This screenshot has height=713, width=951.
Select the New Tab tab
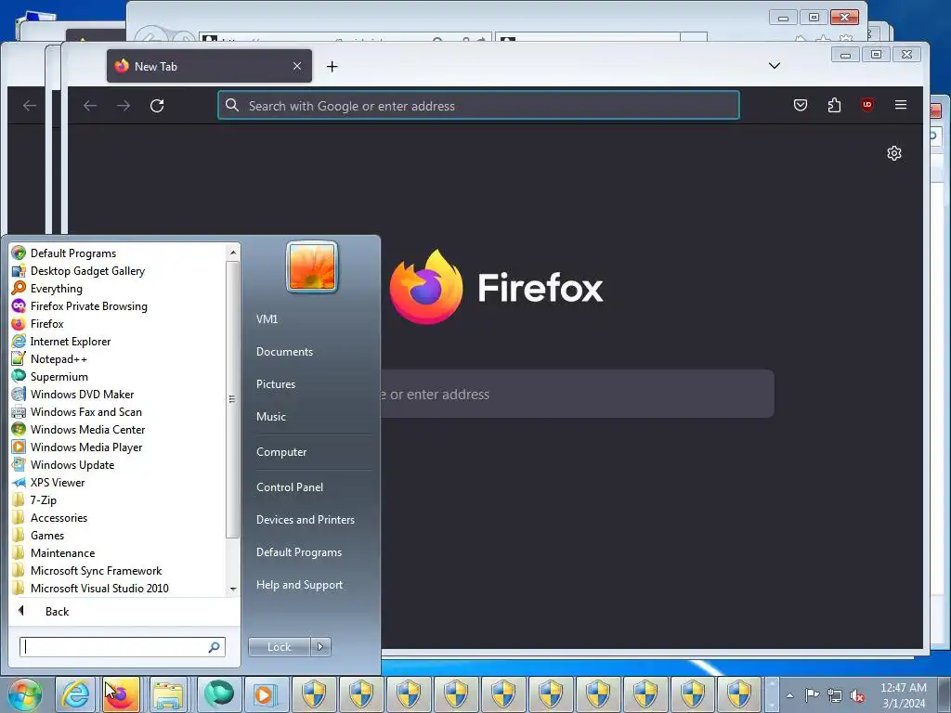pos(209,66)
